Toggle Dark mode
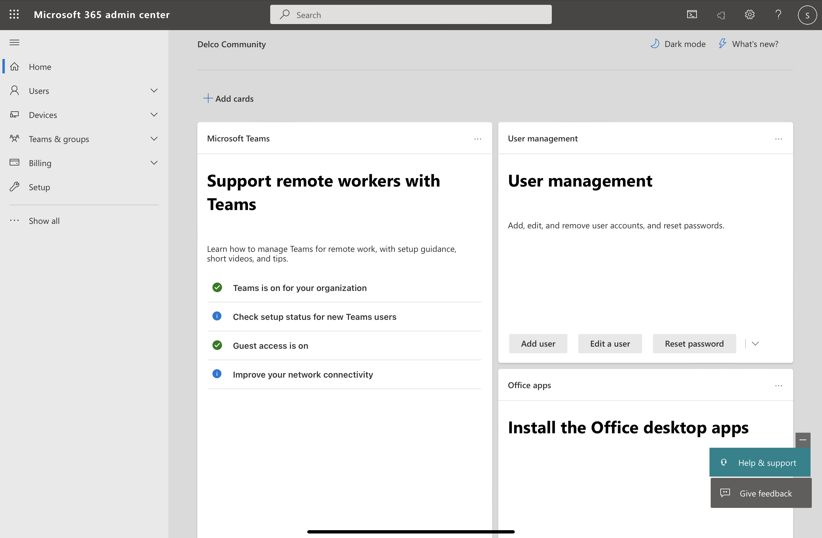This screenshot has width=822, height=538. (678, 44)
